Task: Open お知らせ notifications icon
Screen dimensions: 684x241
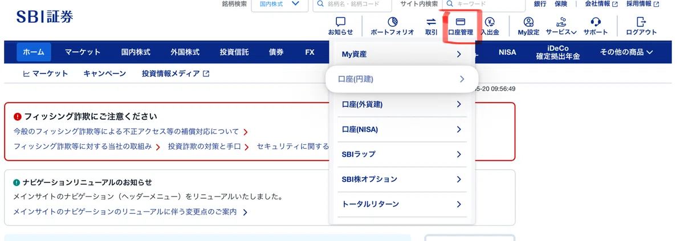Action: tap(340, 22)
